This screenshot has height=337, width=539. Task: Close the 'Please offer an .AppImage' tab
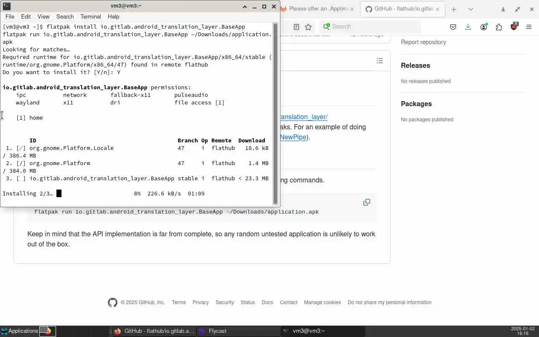pos(352,9)
